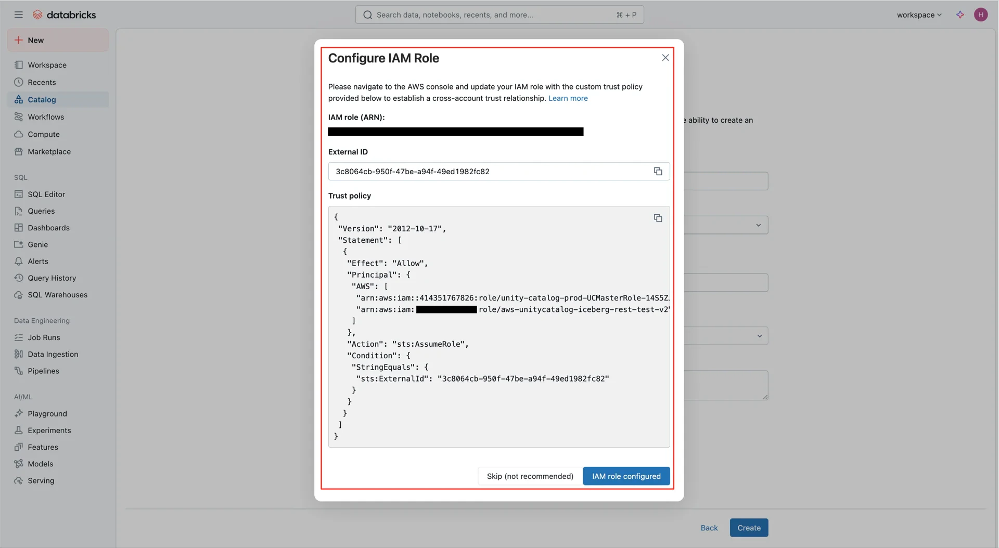Click Skip (not recommended) button
The image size is (999, 548).
pos(530,476)
